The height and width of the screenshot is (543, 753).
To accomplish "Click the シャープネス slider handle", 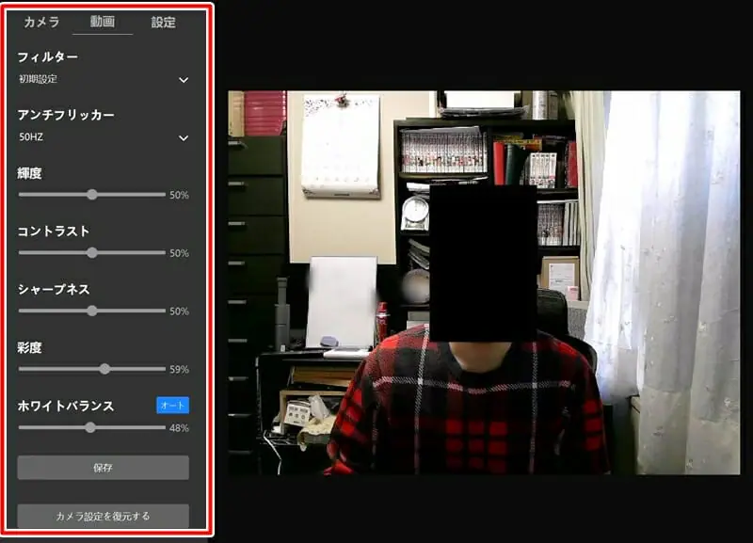I will [x=92, y=311].
